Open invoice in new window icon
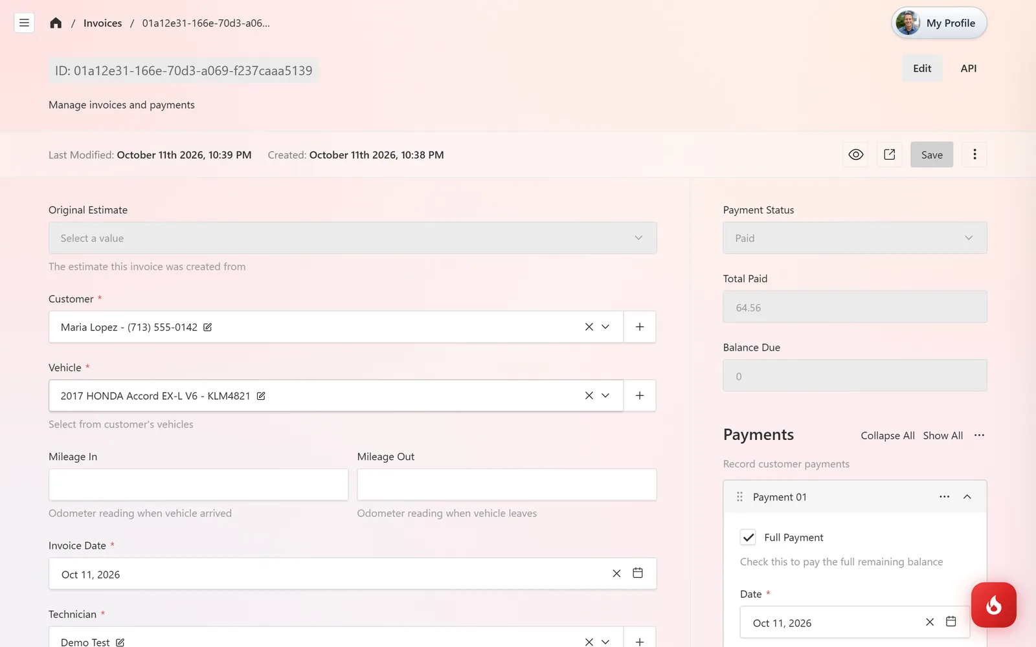This screenshot has height=647, width=1036. [x=890, y=155]
